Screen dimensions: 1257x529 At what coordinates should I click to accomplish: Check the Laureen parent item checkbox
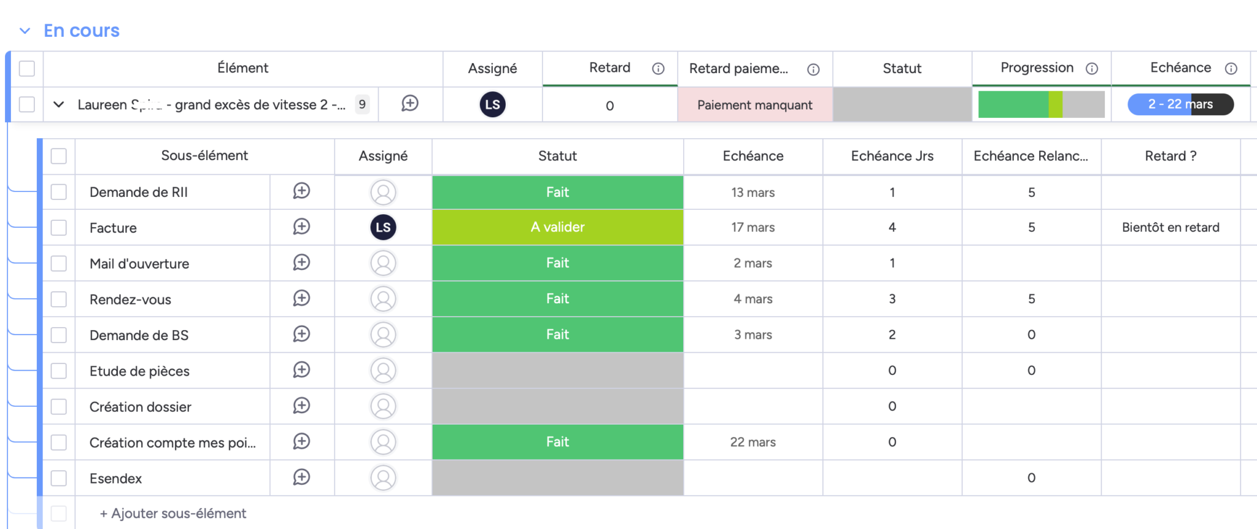coord(27,104)
